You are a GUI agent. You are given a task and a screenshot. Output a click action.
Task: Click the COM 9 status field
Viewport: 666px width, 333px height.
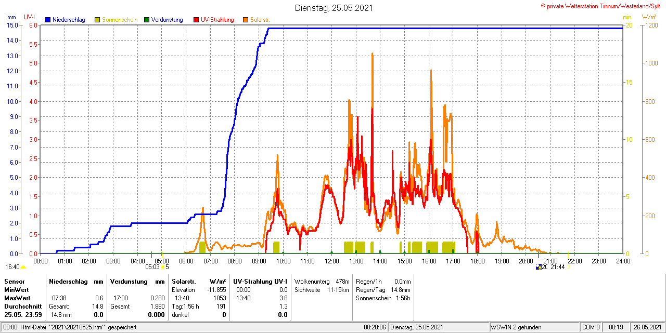(591, 327)
